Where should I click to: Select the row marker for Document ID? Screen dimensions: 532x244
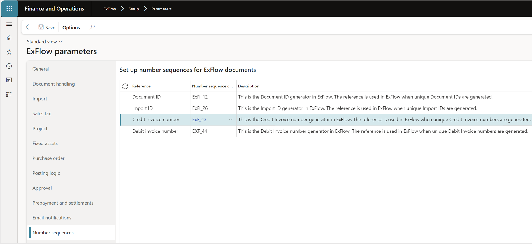coord(125,97)
